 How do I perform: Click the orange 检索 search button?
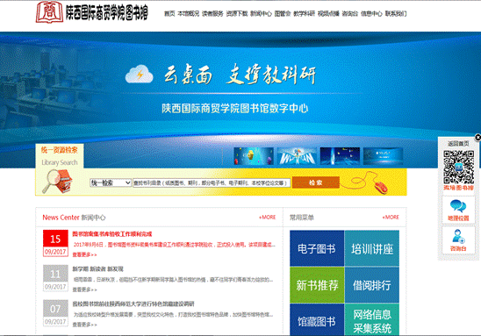coord(316,182)
